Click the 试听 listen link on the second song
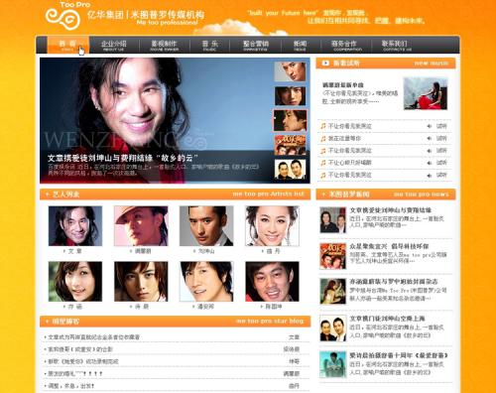The width and height of the screenshot is (496, 393). click(441, 138)
